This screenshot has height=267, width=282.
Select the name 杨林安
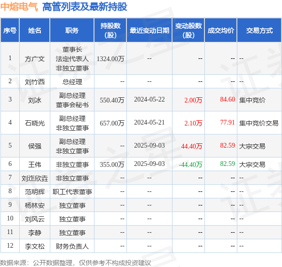pyautogui.click(x=34, y=205)
